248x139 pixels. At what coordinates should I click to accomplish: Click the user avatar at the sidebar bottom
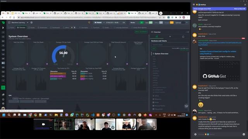click(x=3, y=108)
